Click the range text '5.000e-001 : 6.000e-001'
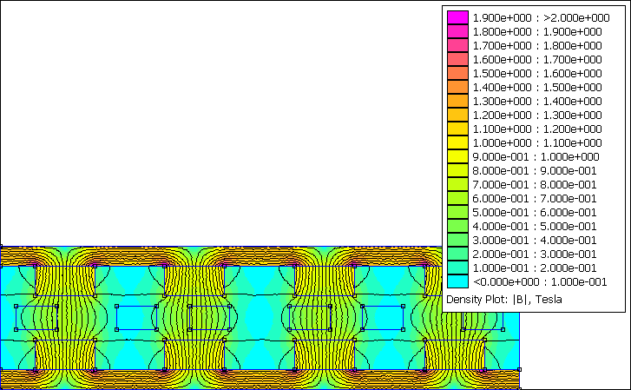This screenshot has height=390, width=631. (535, 212)
